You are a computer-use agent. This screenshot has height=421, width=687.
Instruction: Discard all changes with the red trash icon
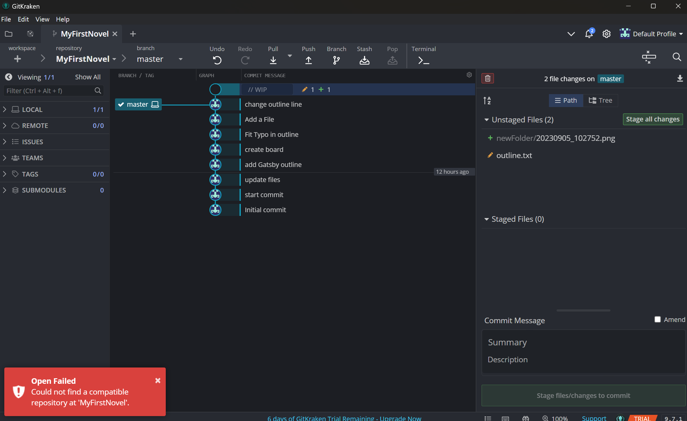pyautogui.click(x=488, y=78)
